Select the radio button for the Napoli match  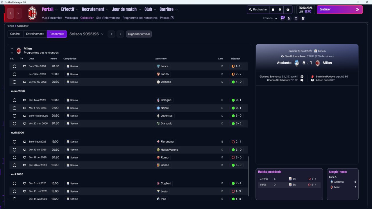click(15, 108)
